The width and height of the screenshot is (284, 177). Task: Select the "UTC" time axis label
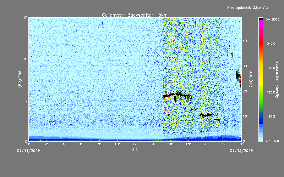click(135, 149)
